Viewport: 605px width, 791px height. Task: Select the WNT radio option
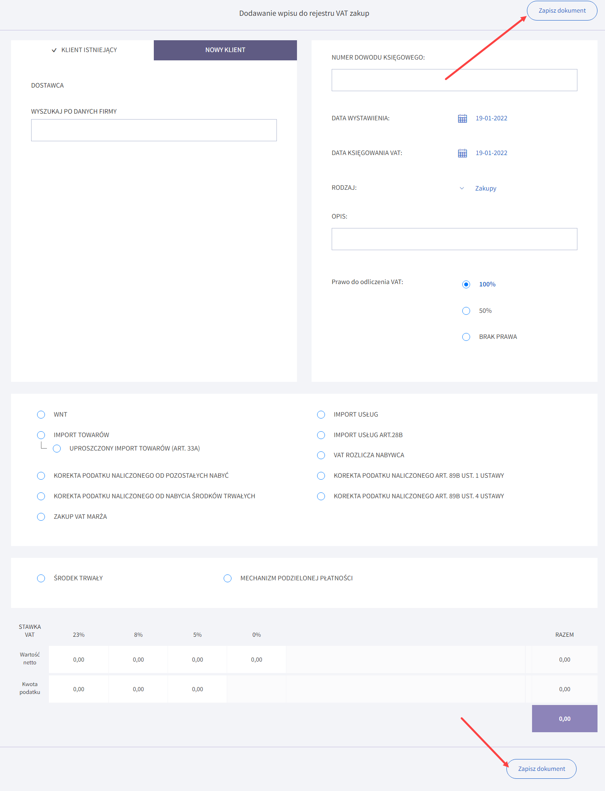pyautogui.click(x=41, y=415)
